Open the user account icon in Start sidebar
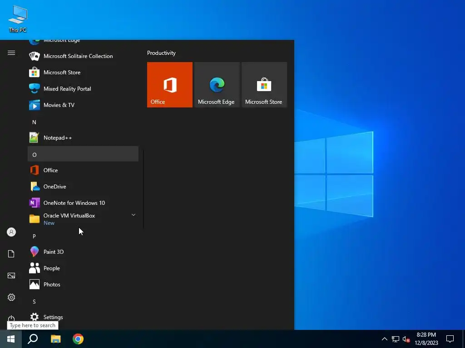465x348 pixels. (x=11, y=232)
